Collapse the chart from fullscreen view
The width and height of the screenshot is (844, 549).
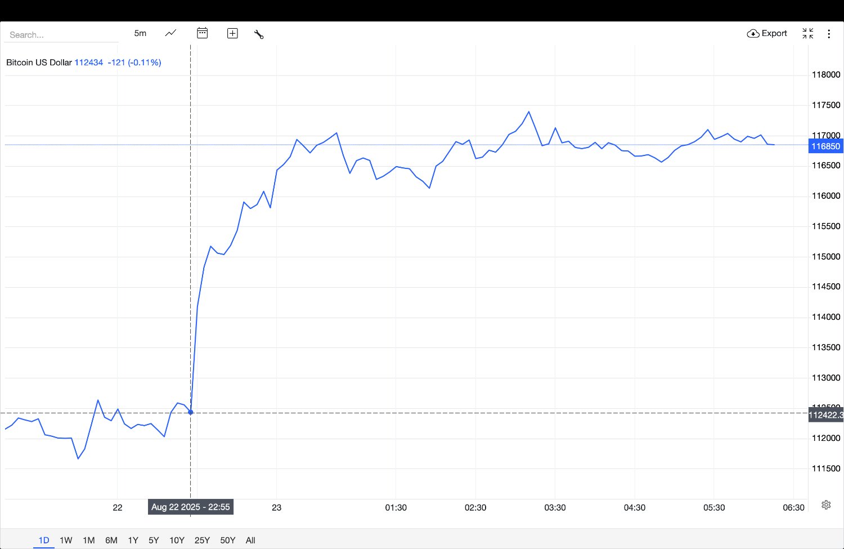click(x=808, y=33)
